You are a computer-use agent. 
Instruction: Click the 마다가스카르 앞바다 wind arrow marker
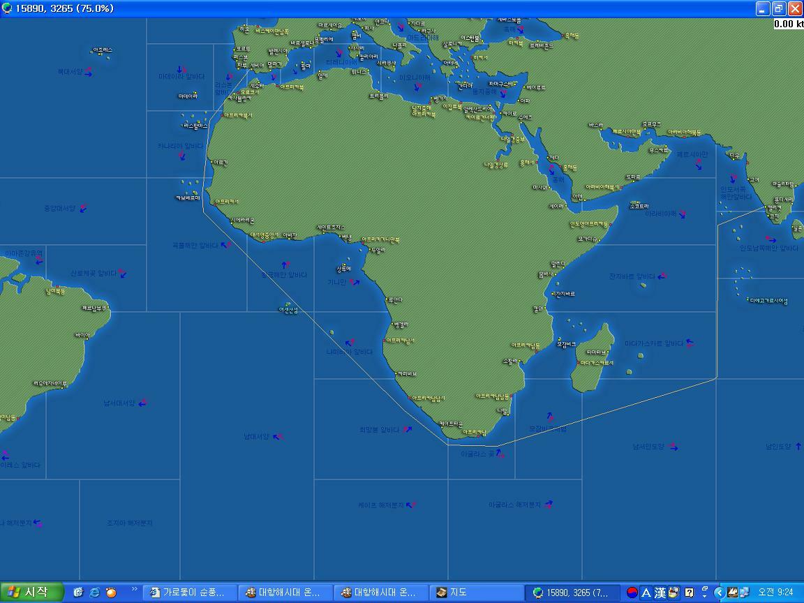point(690,343)
